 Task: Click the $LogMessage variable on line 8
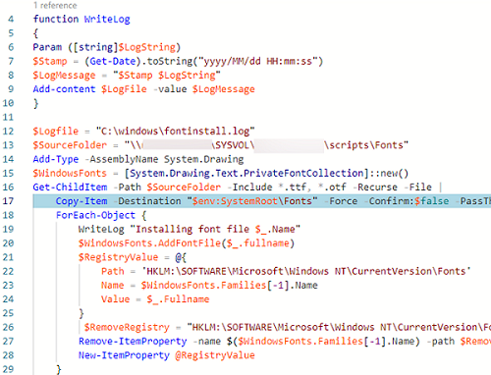64,76
